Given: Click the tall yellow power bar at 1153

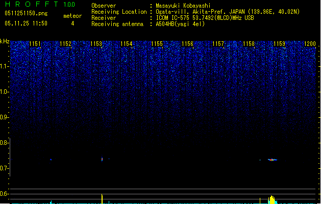Looking at the screenshot, I should coord(102,199).
